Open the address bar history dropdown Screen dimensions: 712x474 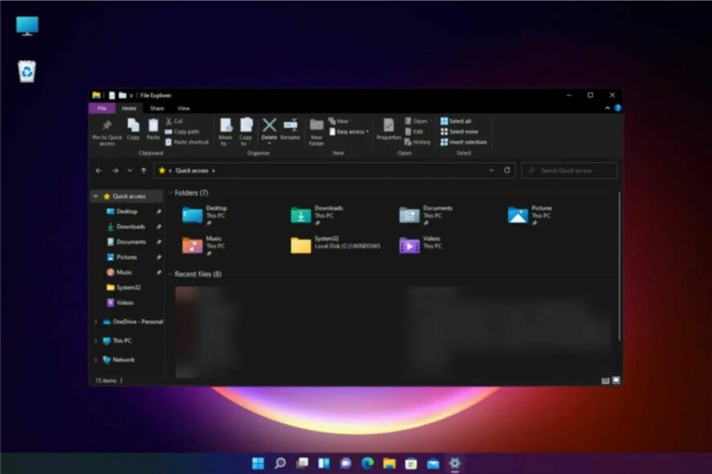491,170
